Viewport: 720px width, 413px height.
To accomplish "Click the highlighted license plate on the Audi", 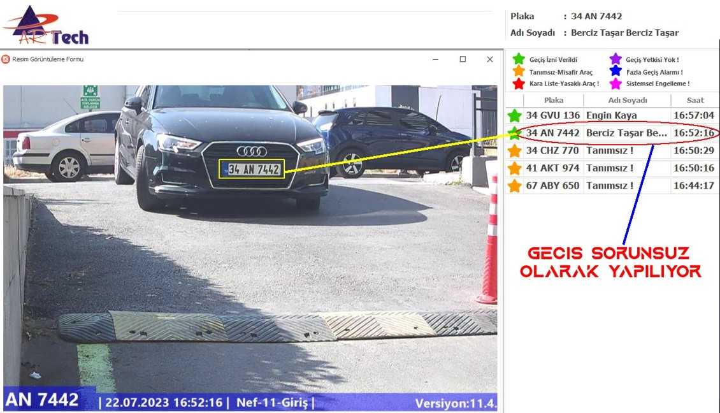I will point(252,169).
